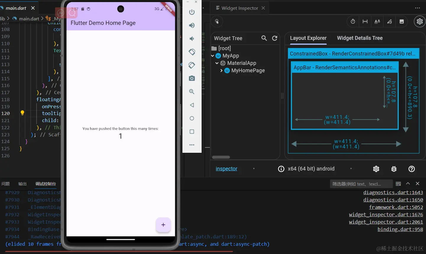Select the ConstrainedBox header in Layout Explorer

click(x=354, y=54)
